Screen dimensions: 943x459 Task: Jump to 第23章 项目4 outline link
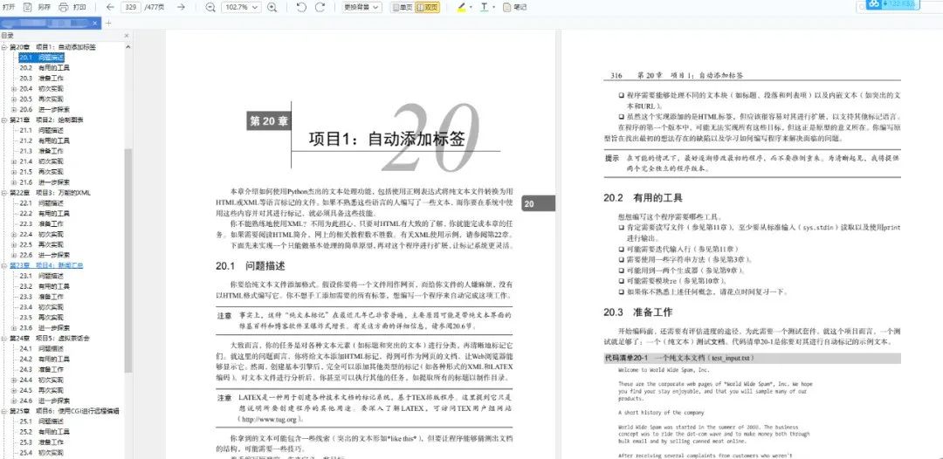point(45,265)
